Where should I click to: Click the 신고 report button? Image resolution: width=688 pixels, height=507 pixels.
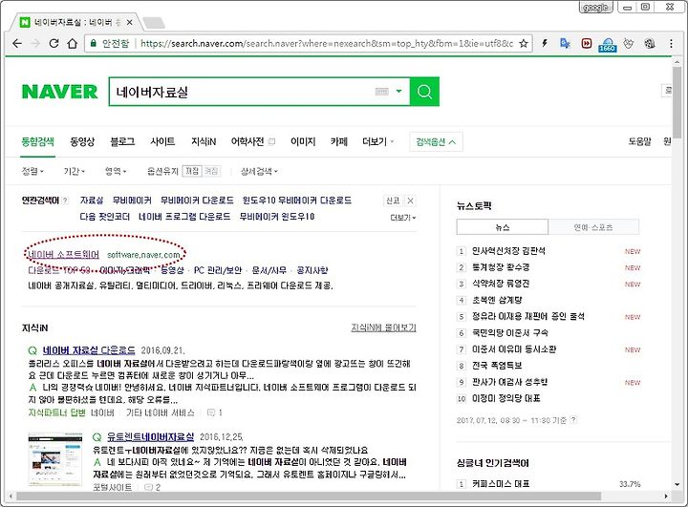pos(393,201)
